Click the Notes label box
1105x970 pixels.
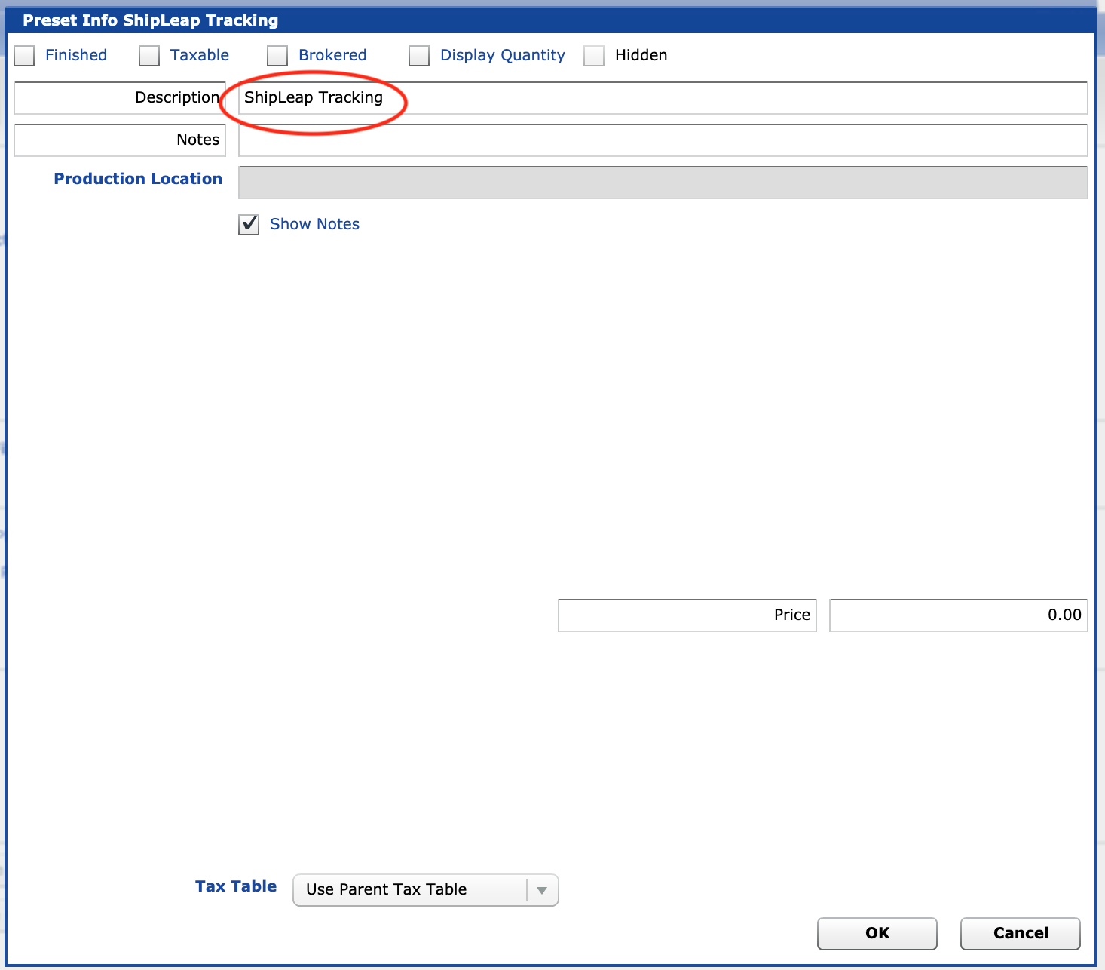pos(120,140)
